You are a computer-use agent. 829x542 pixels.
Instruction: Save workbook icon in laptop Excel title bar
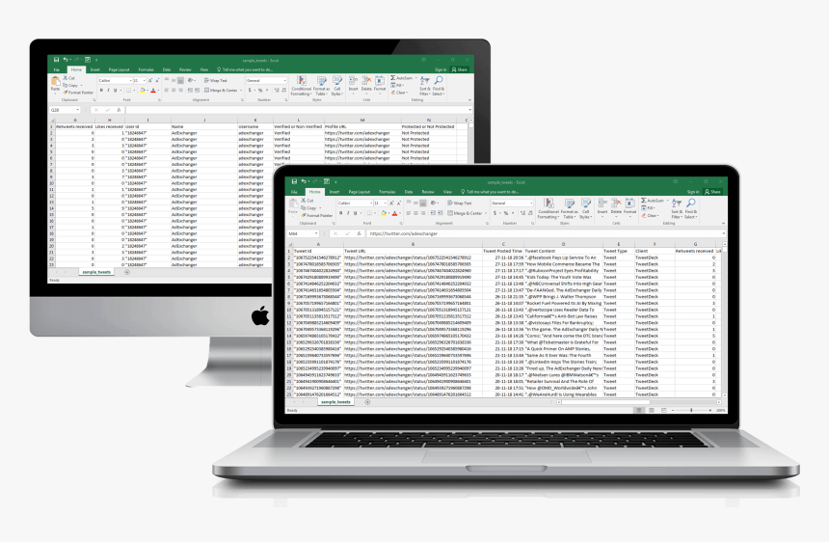pyautogui.click(x=294, y=181)
